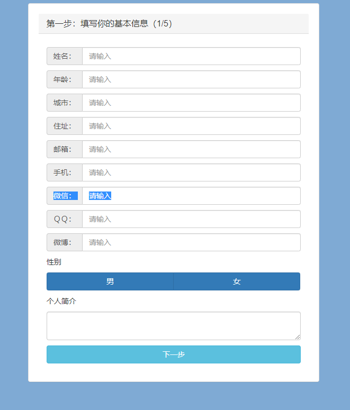Click the step title 第一步 header
The image size is (350, 410).
(x=109, y=24)
